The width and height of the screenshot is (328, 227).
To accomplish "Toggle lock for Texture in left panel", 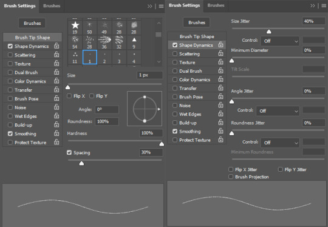I will [x=56, y=63].
